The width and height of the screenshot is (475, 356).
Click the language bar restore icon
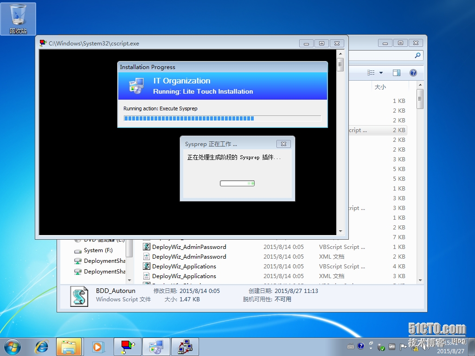click(371, 343)
